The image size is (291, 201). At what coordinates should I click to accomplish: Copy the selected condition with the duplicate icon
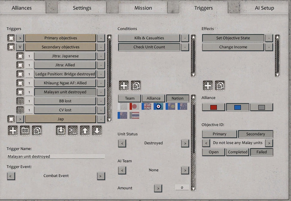[136, 85]
